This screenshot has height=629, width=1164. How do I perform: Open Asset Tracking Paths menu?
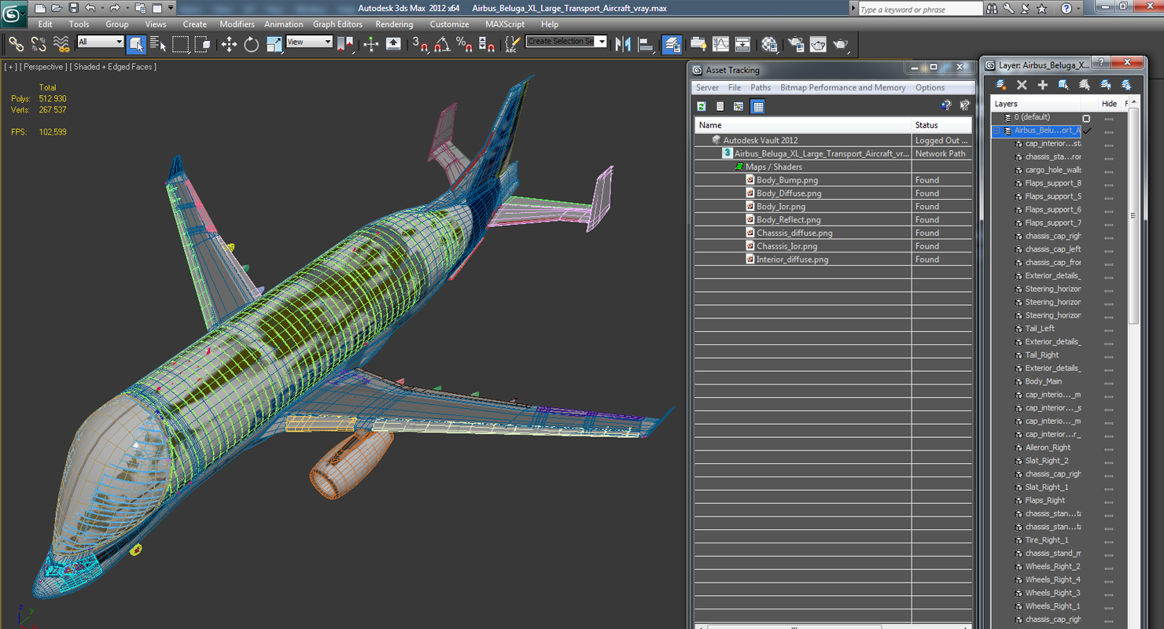click(761, 88)
